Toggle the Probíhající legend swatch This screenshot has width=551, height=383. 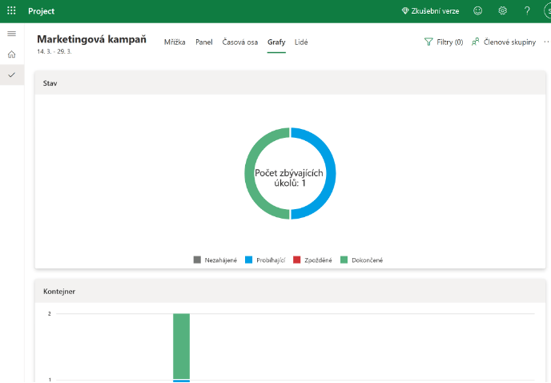pos(248,260)
